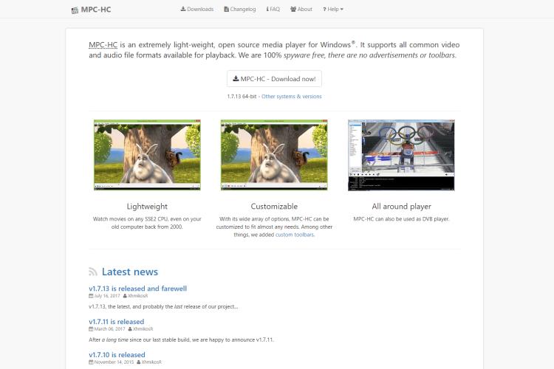Click the v1.7.13 last release summary text
This screenshot has height=369, width=554.
[163, 306]
